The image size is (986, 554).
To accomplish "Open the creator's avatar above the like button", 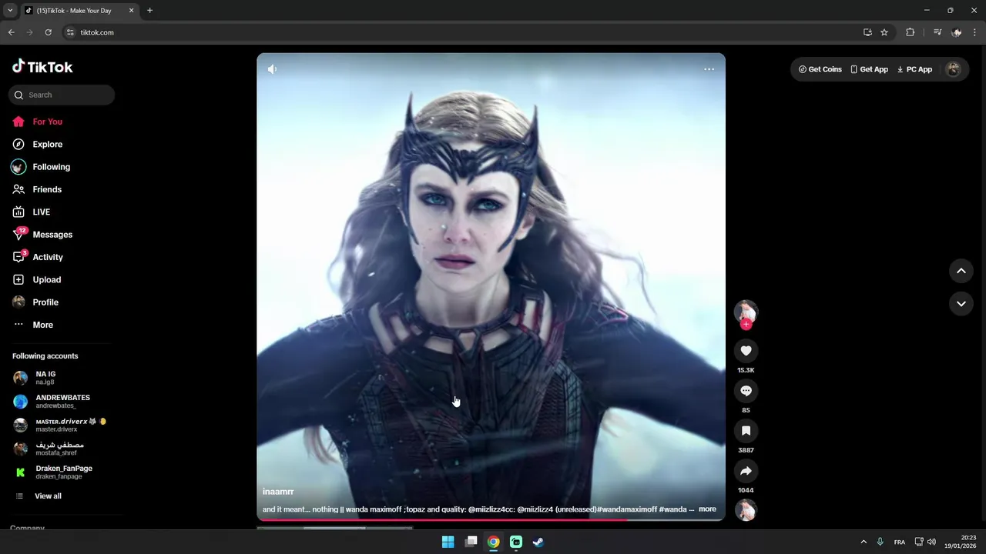I will tap(746, 311).
